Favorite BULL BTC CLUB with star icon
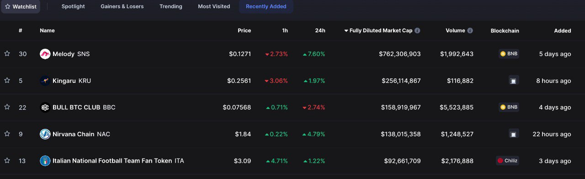Image resolution: width=585 pixels, height=179 pixels. coord(7,107)
